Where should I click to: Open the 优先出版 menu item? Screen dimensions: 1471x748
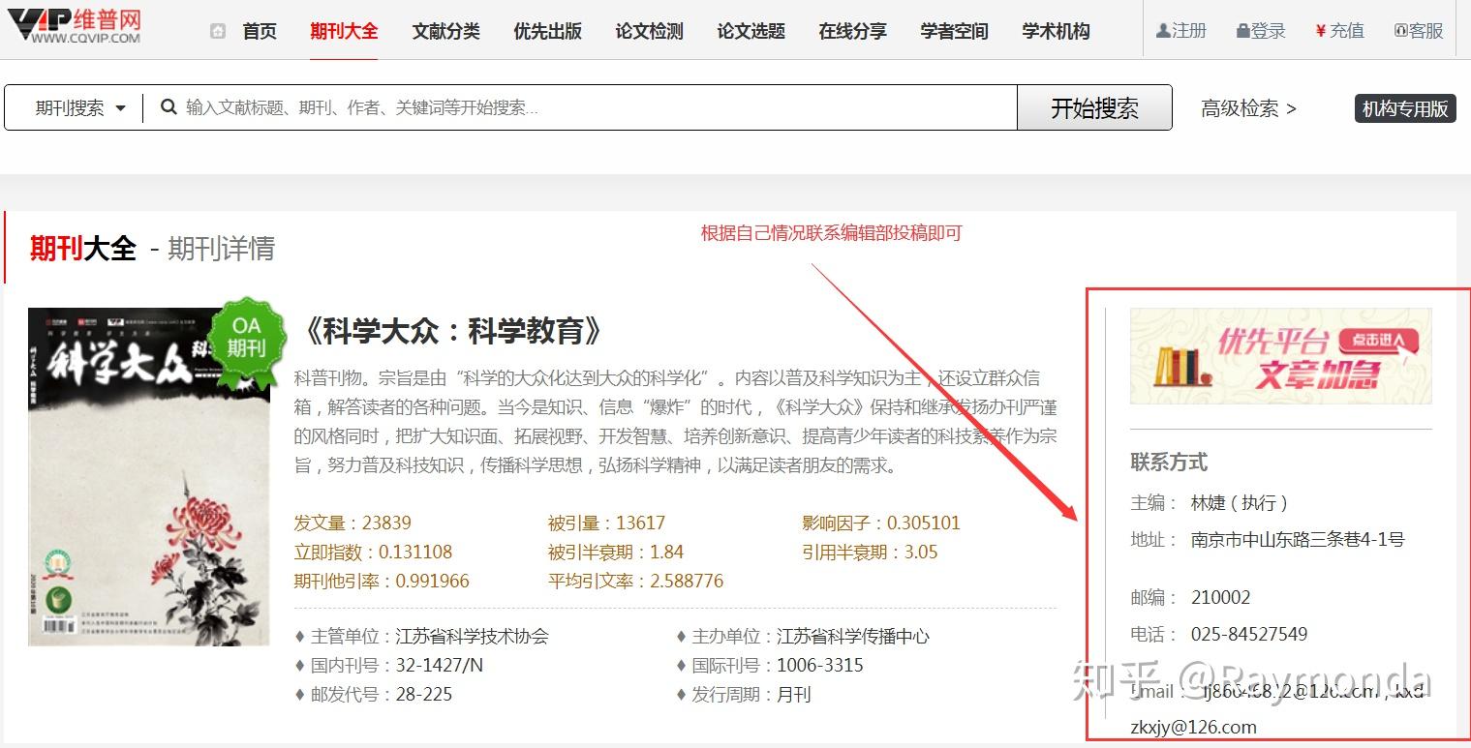547,31
